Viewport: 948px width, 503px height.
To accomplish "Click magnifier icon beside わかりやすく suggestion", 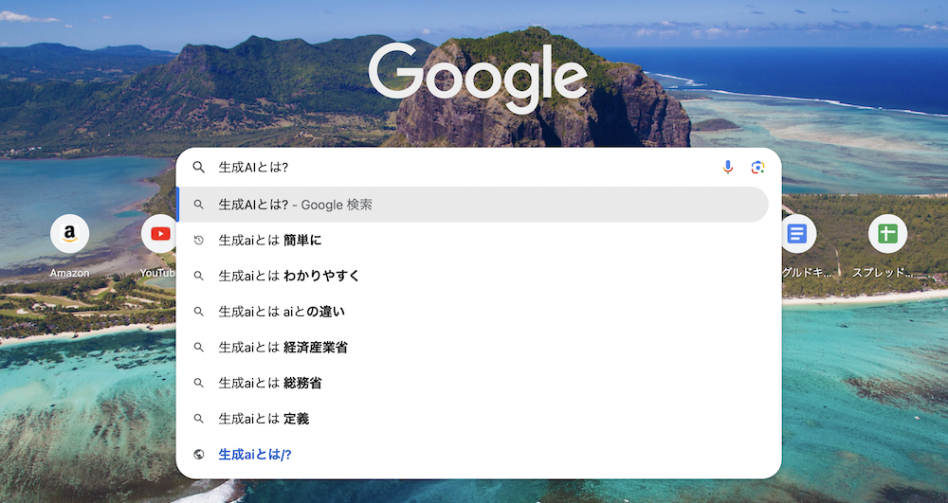I will tap(198, 276).
